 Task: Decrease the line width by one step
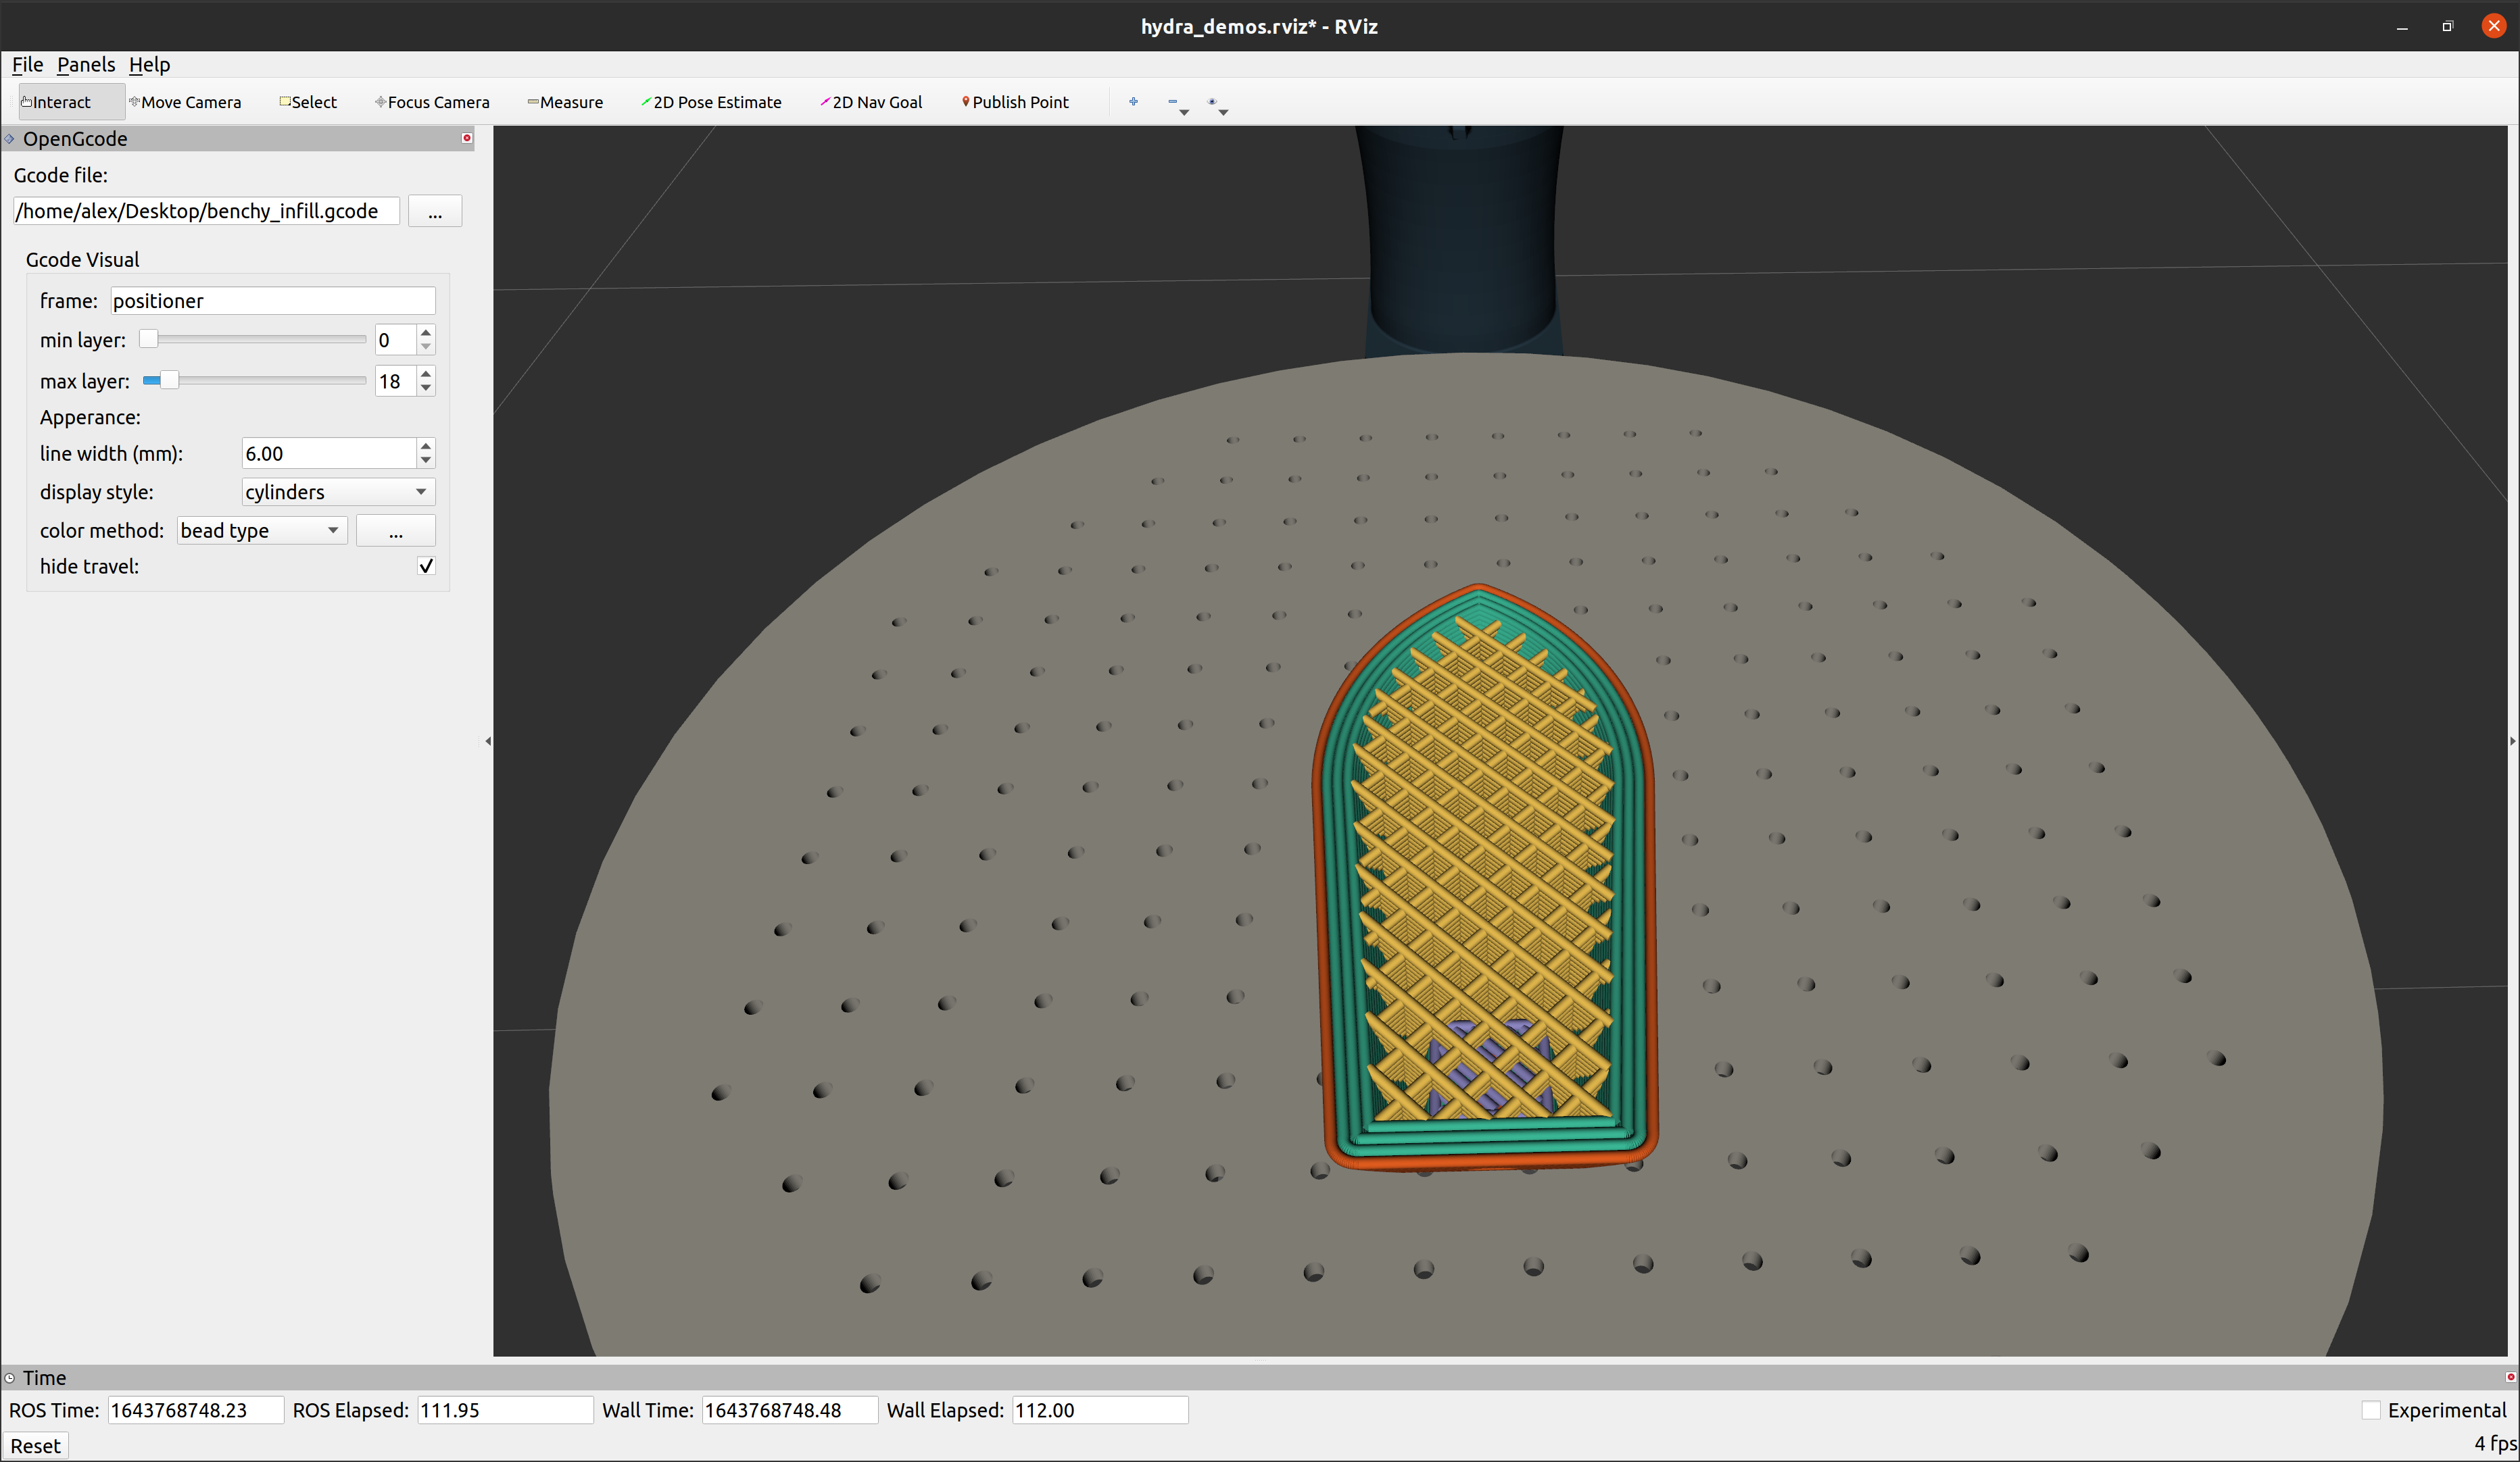pyautogui.click(x=427, y=461)
